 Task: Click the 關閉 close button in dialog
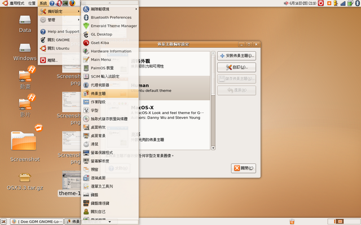(x=243, y=168)
